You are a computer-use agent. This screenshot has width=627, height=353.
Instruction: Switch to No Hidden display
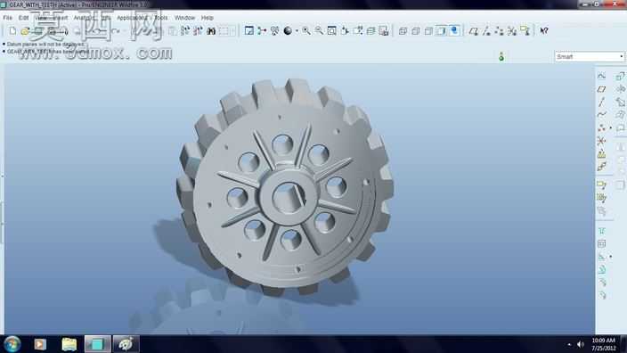(x=428, y=31)
